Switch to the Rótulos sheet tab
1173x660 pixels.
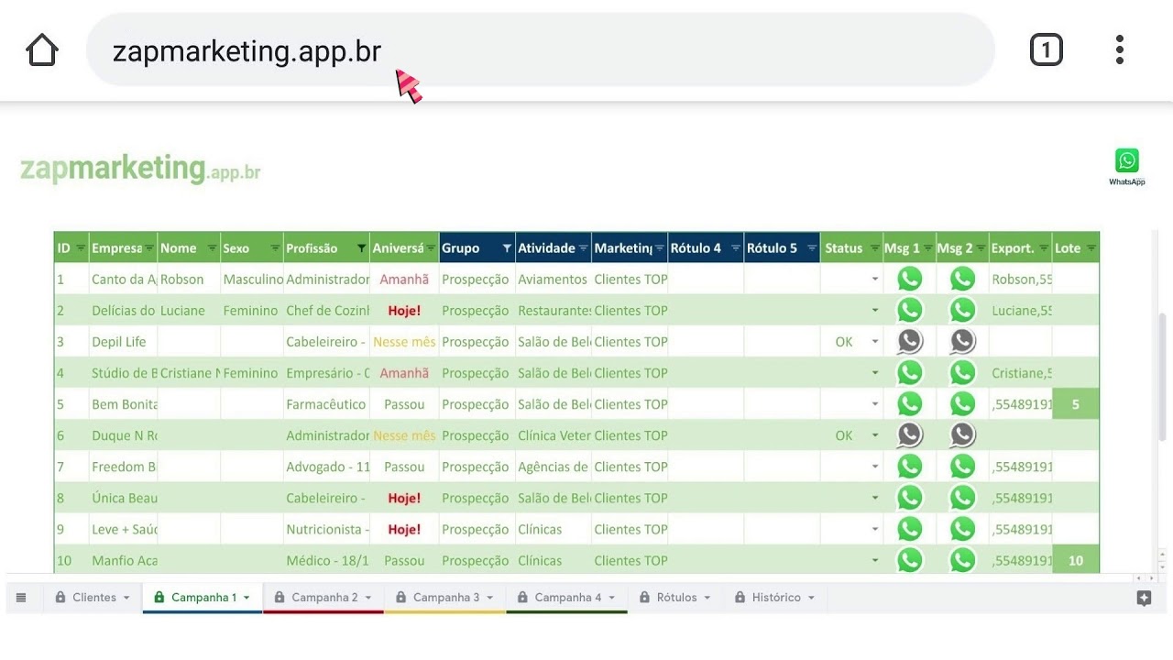coord(676,598)
